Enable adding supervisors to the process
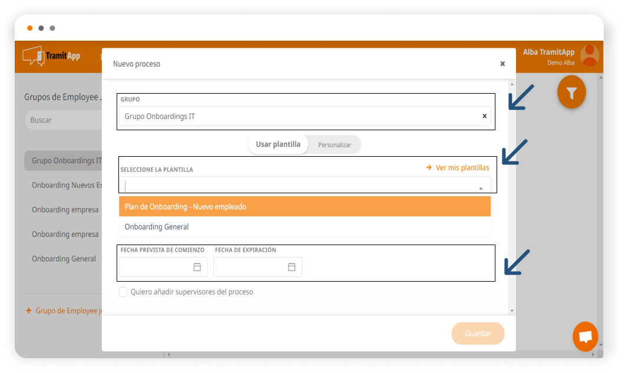 (x=123, y=292)
